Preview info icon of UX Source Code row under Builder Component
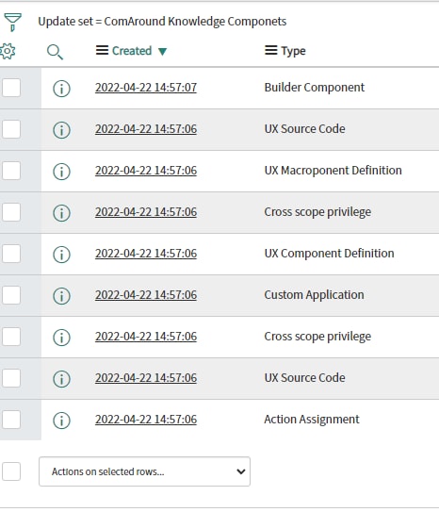This screenshot has width=439, height=512. coord(61,130)
